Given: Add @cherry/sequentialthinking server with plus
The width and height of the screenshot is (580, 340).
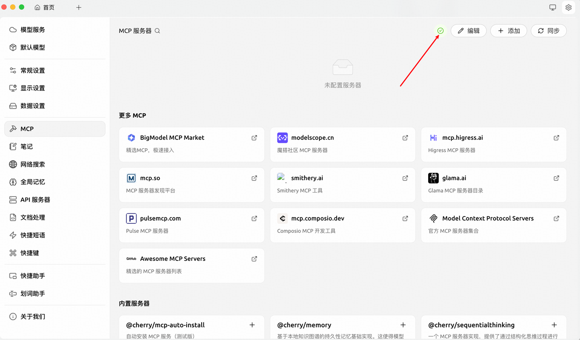Looking at the screenshot, I should tap(554, 325).
